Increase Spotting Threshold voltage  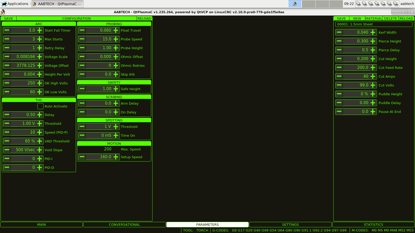[x=116, y=127]
